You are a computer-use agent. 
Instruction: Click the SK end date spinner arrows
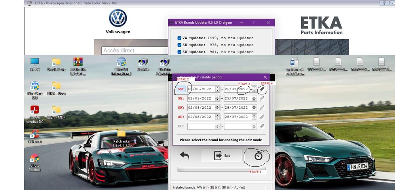(254, 108)
